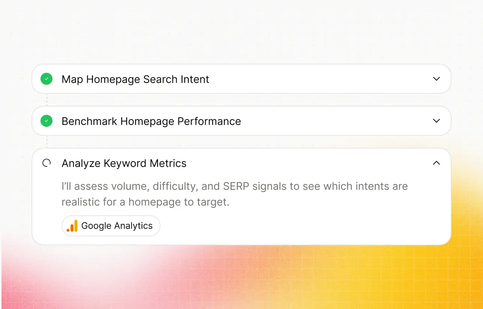
Task: Click the Map Homepage Search Intent label
Action: pyautogui.click(x=135, y=79)
